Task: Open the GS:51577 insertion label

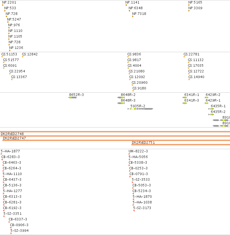Action: pyautogui.click(x=11, y=60)
